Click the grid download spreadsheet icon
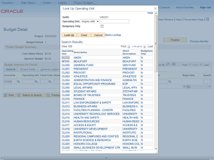Viewport: 214px width, 160px height. [x=174, y=65]
